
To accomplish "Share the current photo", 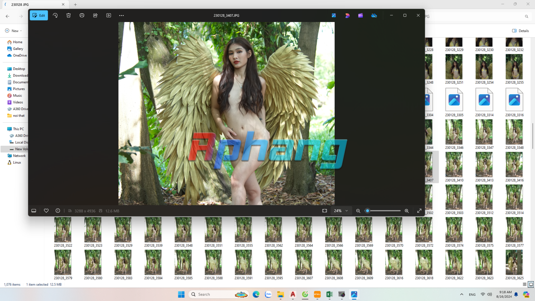I will click(95, 15).
